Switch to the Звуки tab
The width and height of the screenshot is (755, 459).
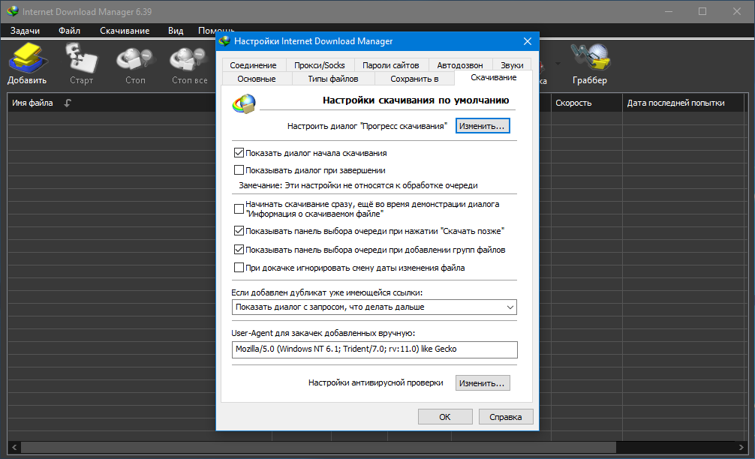pyautogui.click(x=512, y=65)
